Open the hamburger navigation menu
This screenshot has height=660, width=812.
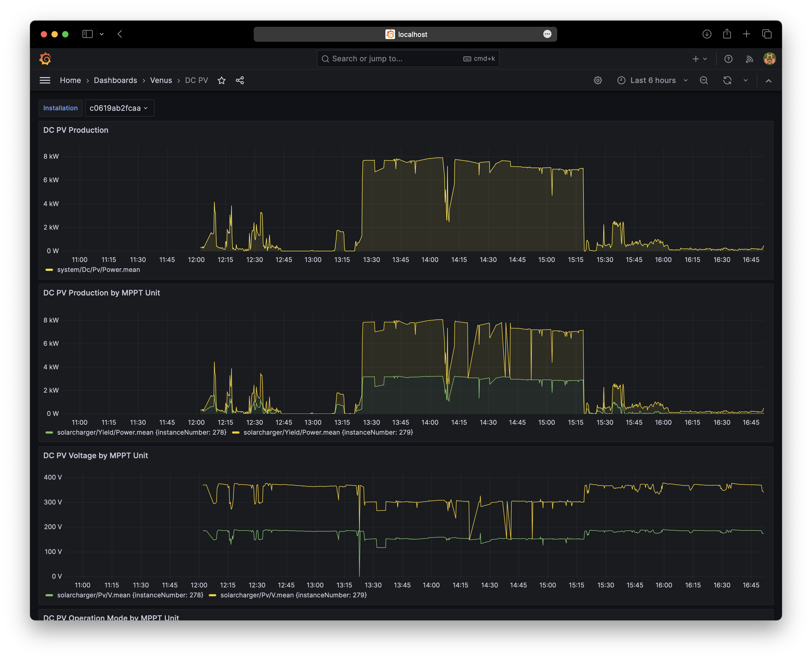pyautogui.click(x=45, y=80)
